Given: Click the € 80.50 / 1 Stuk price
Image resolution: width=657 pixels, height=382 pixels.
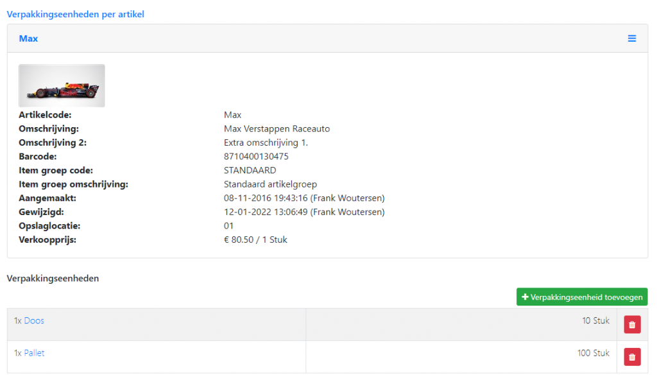Looking at the screenshot, I should 255,239.
